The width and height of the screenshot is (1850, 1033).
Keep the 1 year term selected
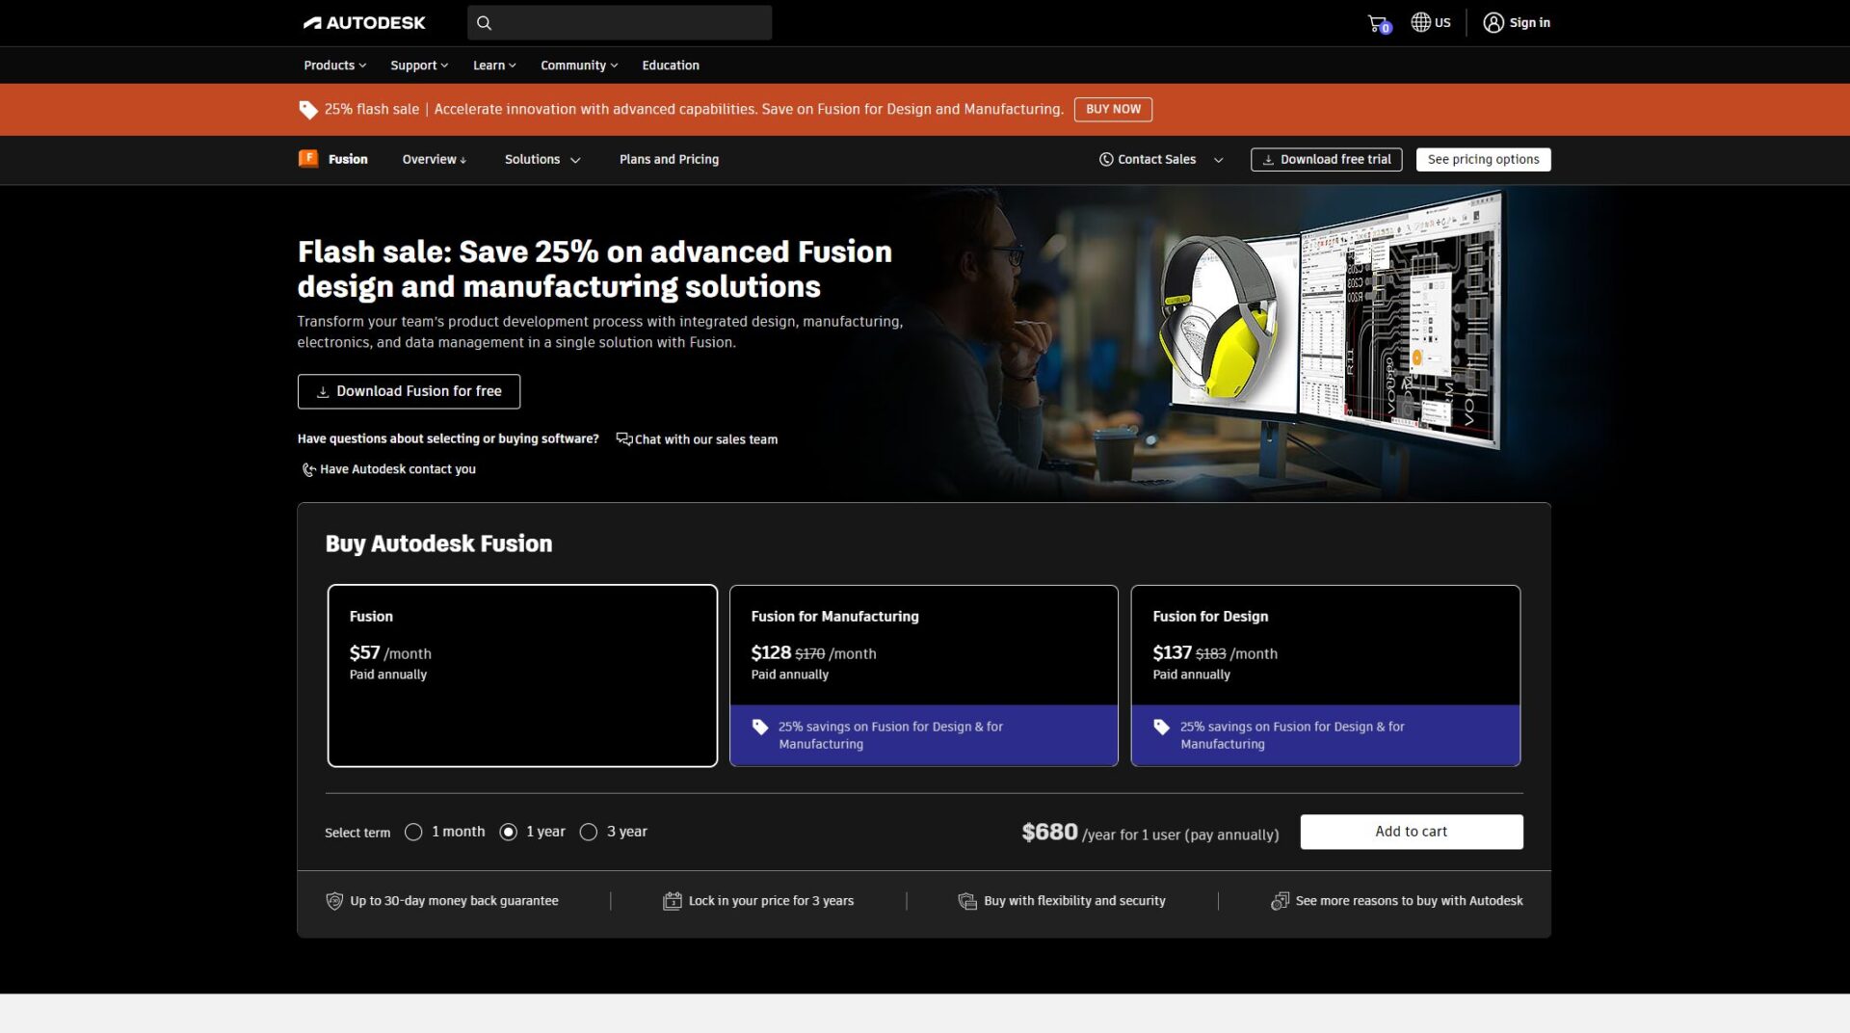click(x=509, y=832)
